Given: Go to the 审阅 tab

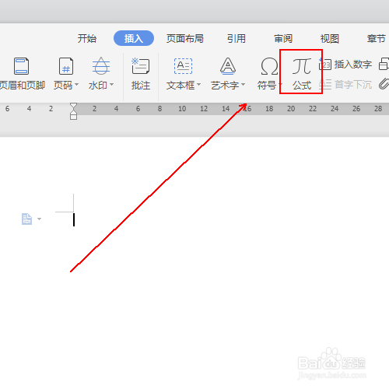Looking at the screenshot, I should (283, 39).
